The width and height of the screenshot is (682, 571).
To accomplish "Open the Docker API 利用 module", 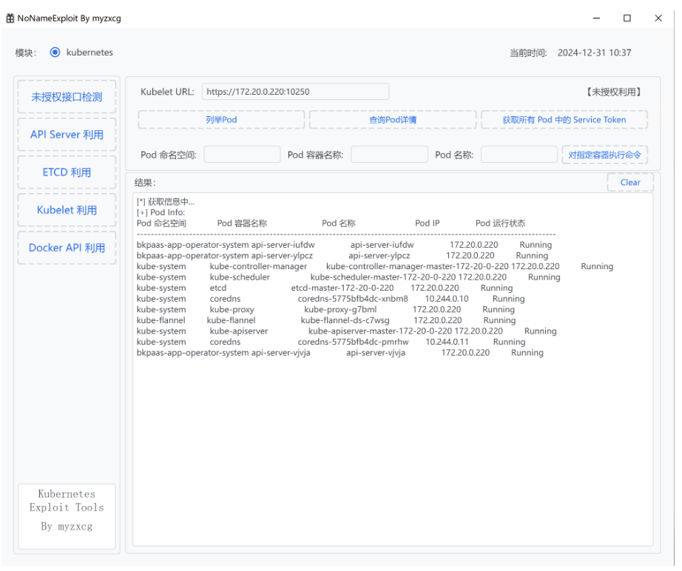I will click(x=67, y=249).
